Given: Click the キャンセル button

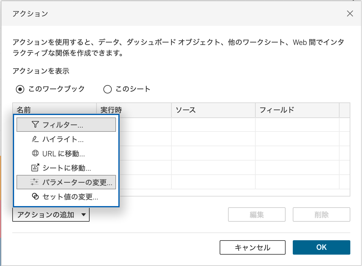Looking at the screenshot, I should pyautogui.click(x=252, y=247).
